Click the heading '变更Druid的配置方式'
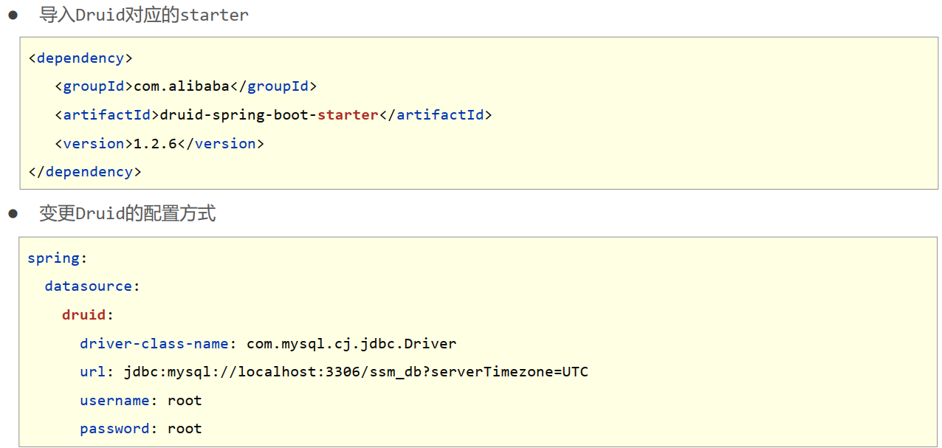 (x=128, y=214)
